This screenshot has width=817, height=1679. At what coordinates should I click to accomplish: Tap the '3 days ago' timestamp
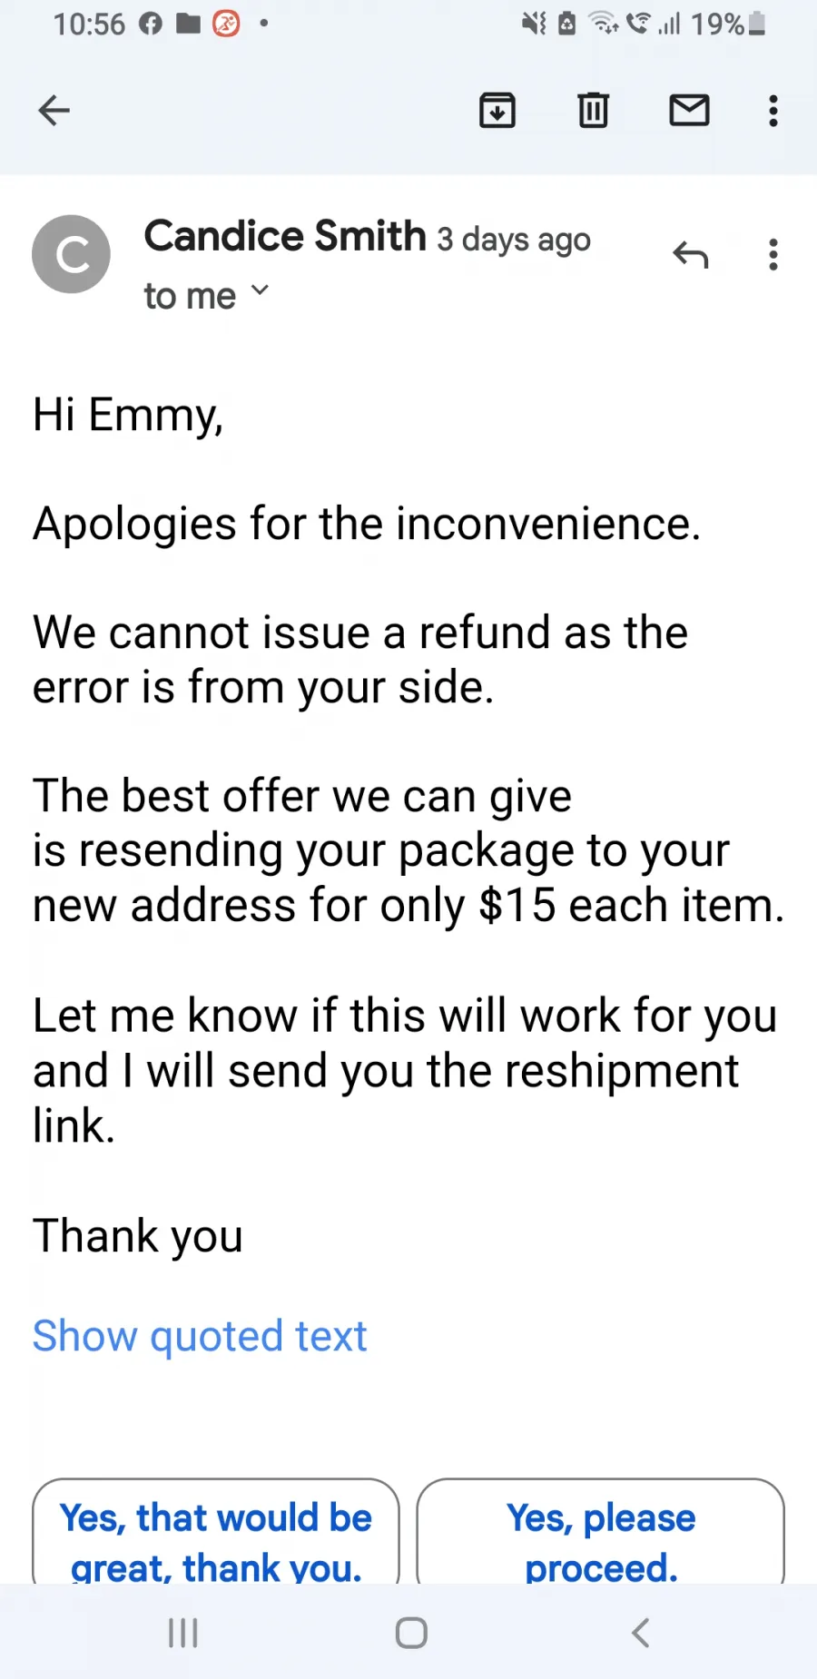pyautogui.click(x=514, y=240)
